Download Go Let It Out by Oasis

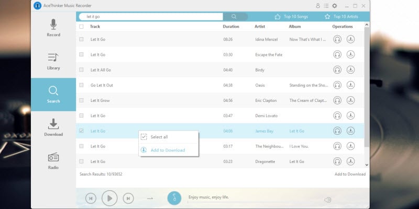[x=350, y=85]
